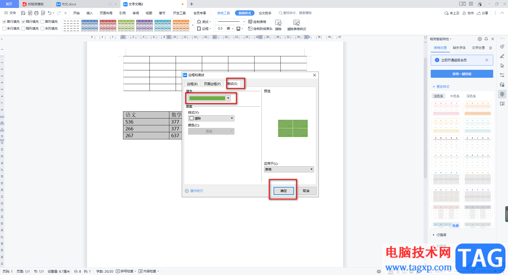
Task: Click the 表格一键排版 button
Action: [462, 74]
